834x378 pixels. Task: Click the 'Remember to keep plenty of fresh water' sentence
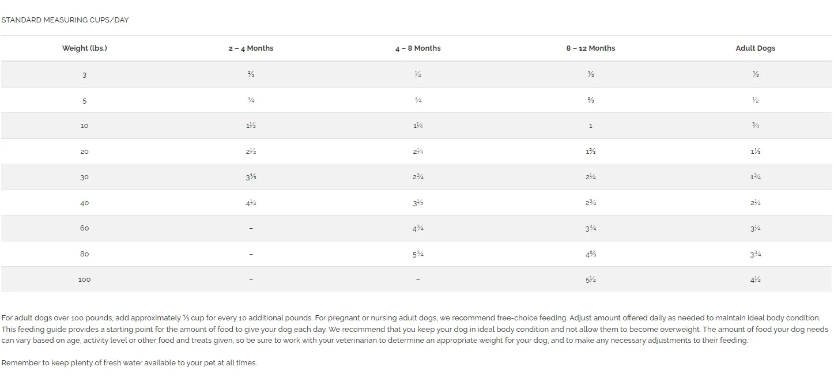(129, 363)
